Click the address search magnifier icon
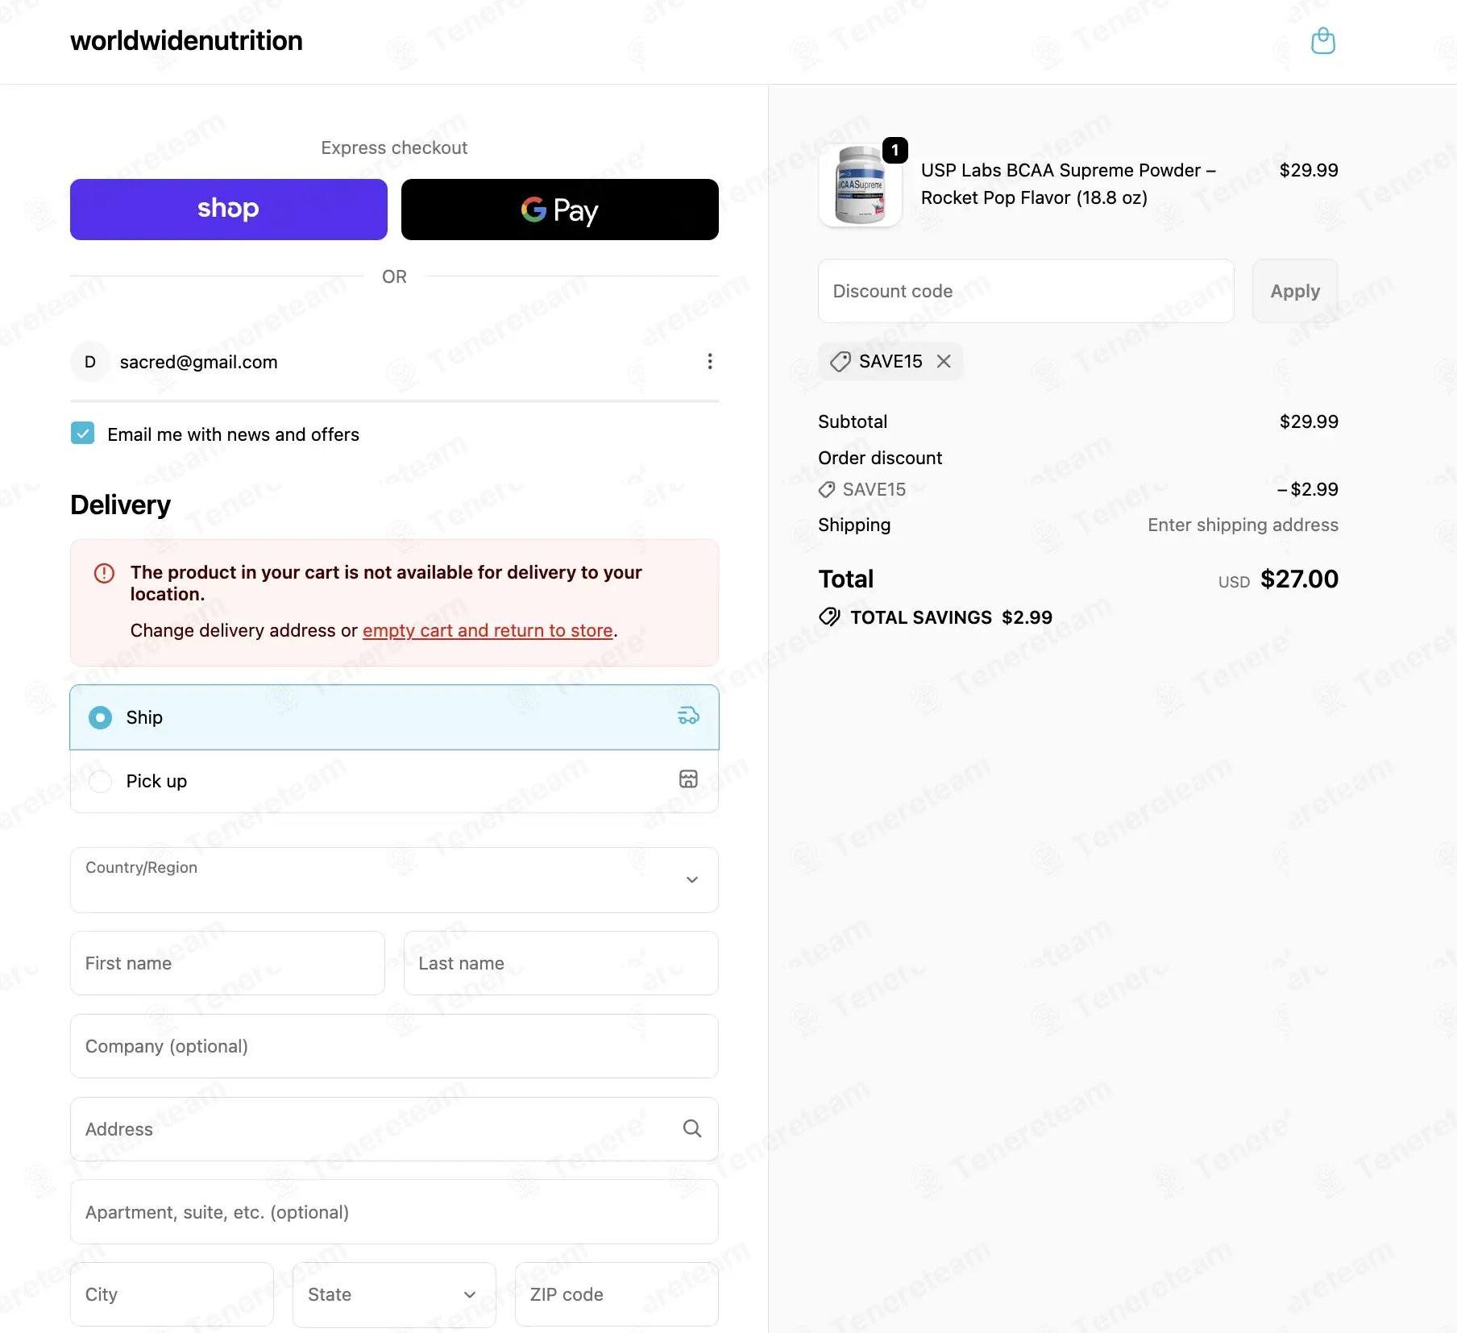 click(x=691, y=1128)
